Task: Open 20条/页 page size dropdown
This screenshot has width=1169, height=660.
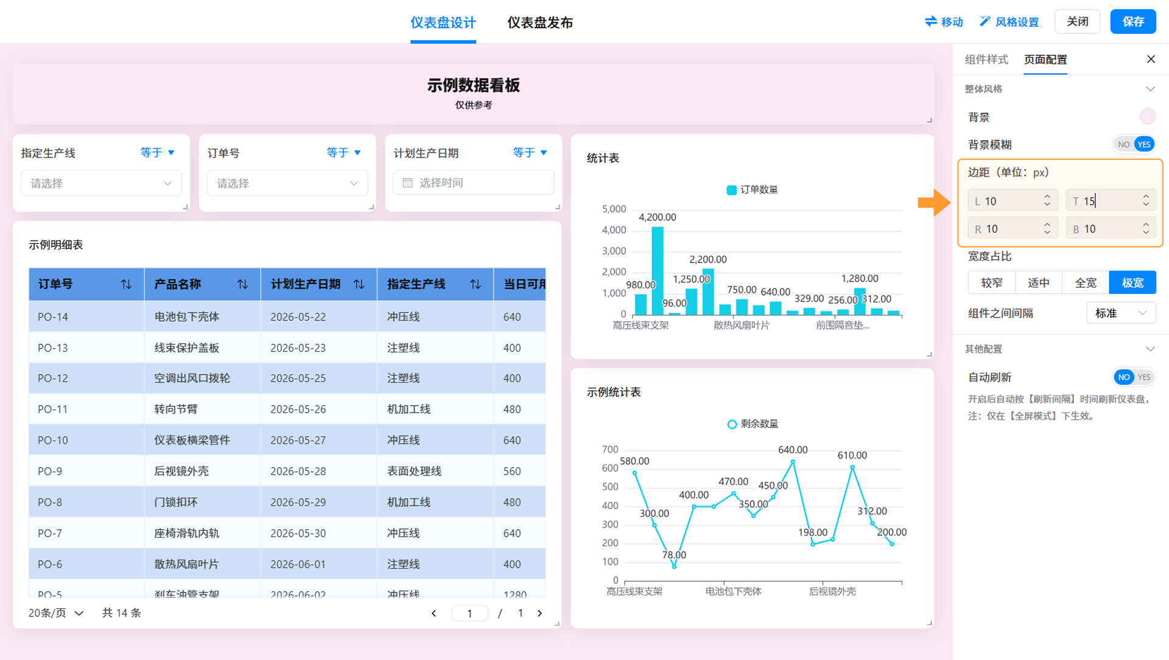Action: [x=56, y=613]
